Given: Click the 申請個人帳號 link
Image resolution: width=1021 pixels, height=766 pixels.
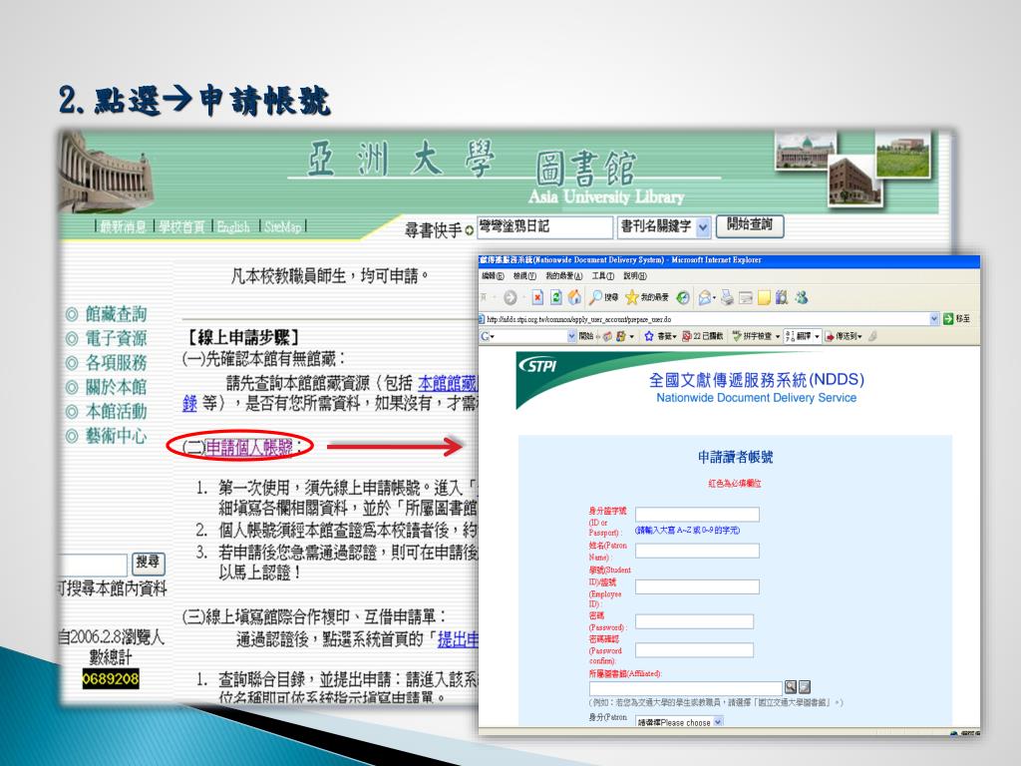Looking at the screenshot, I should 248,448.
